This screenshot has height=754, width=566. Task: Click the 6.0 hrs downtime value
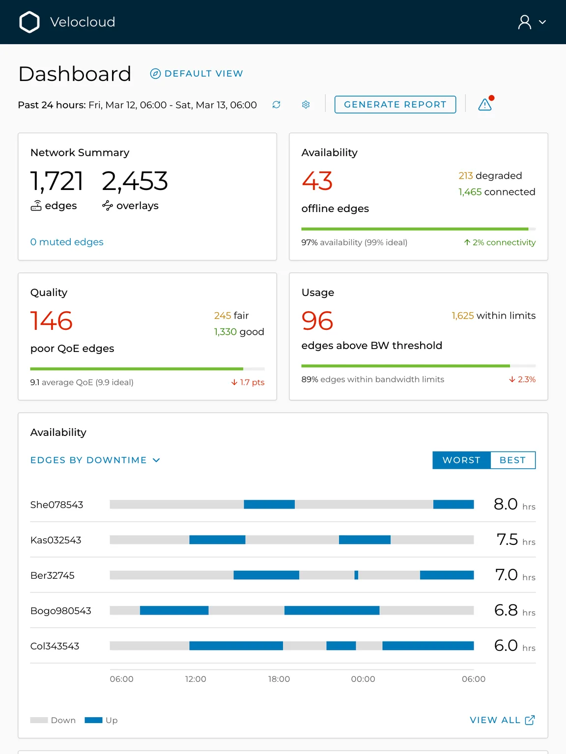(x=514, y=646)
